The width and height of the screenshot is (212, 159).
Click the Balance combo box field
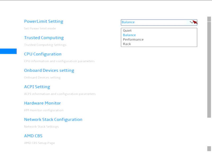click(x=155, y=22)
